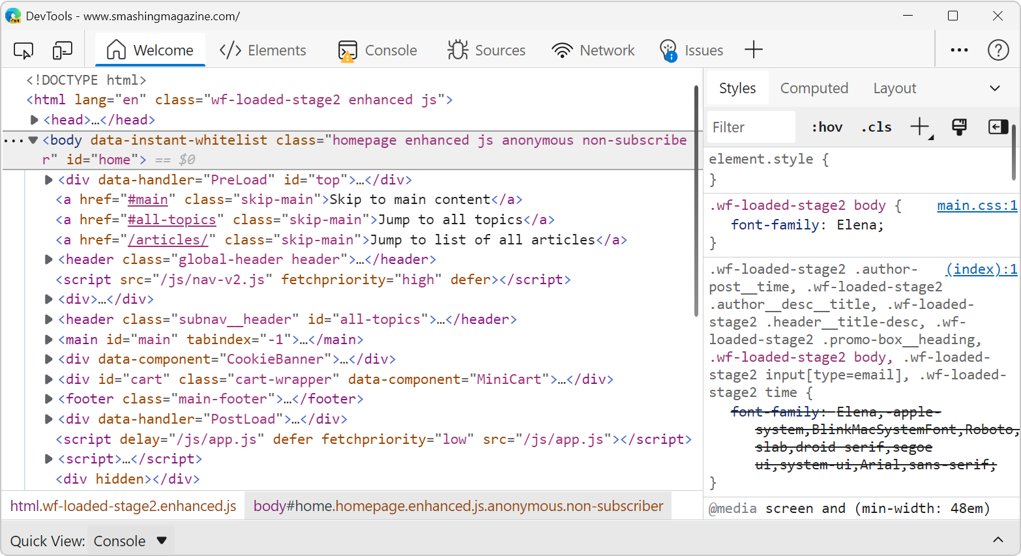Add a new panel using the plus icon

tap(754, 48)
